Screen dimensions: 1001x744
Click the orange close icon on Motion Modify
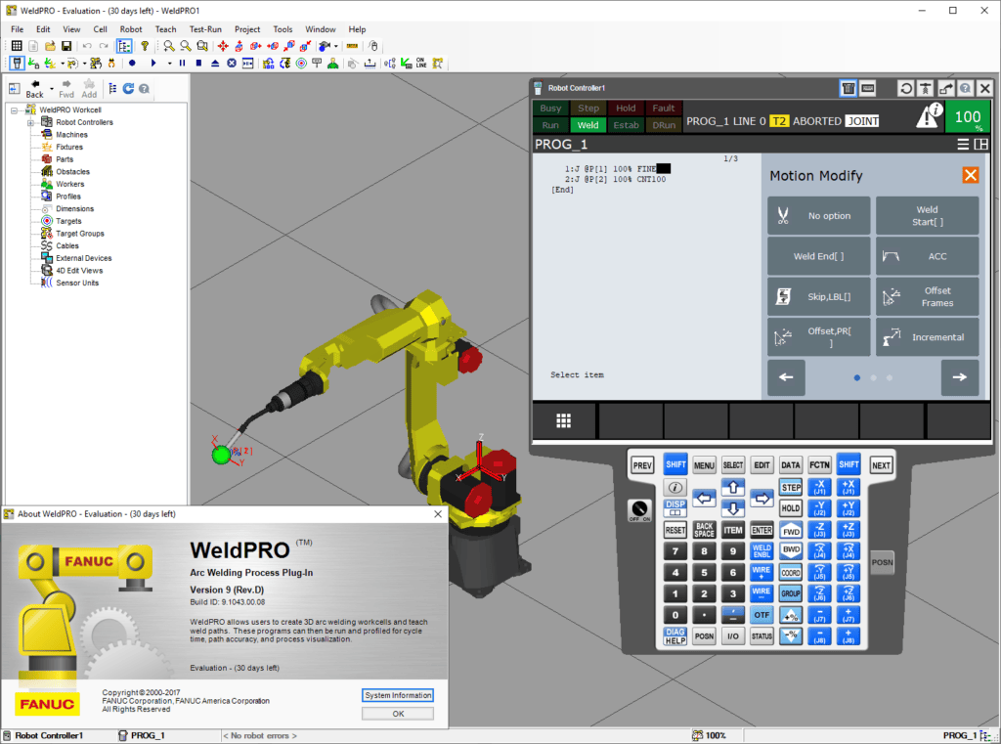coord(970,175)
